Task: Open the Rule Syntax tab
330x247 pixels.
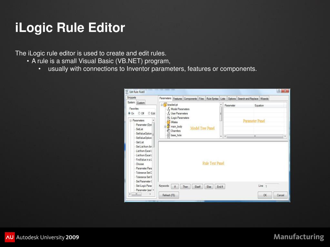Action: pos(212,99)
